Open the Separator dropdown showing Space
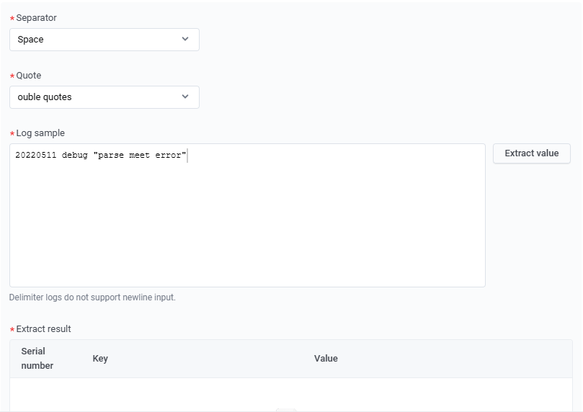Image resolution: width=583 pixels, height=412 pixels. tap(104, 40)
